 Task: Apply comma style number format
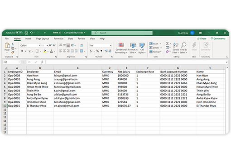tap(101, 51)
